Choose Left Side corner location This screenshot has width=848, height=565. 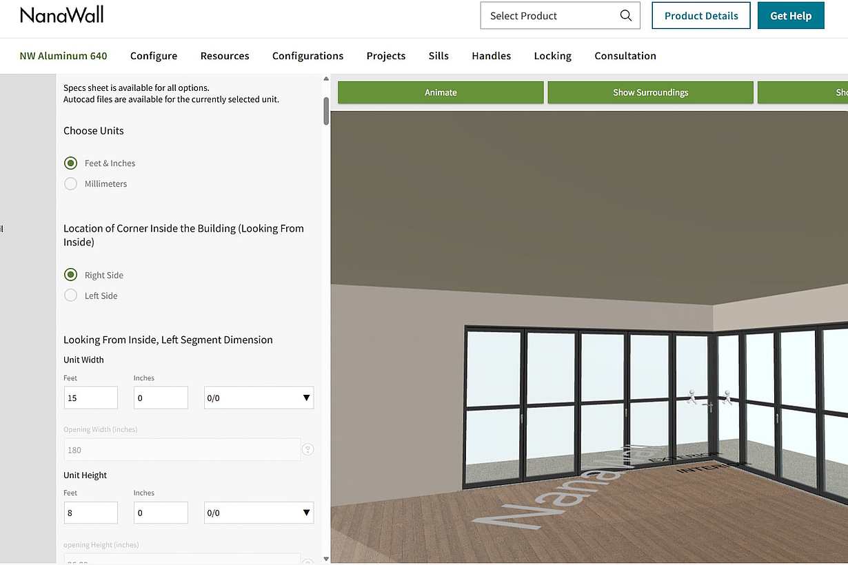(70, 296)
